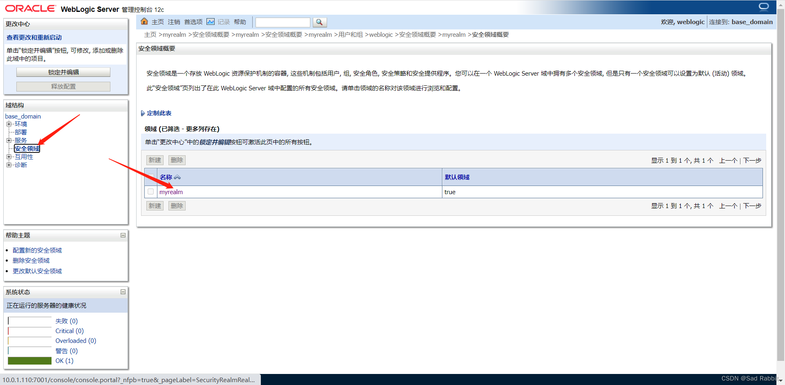
Task: Click breadcrumb link 用户和组
Action: coord(350,35)
